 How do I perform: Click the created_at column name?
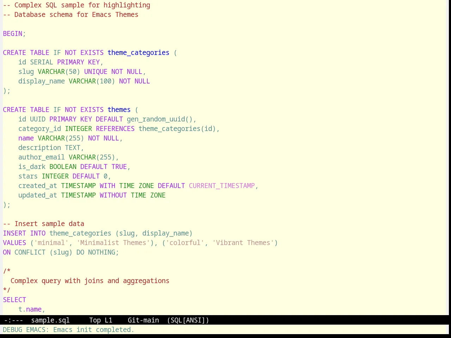(x=38, y=186)
